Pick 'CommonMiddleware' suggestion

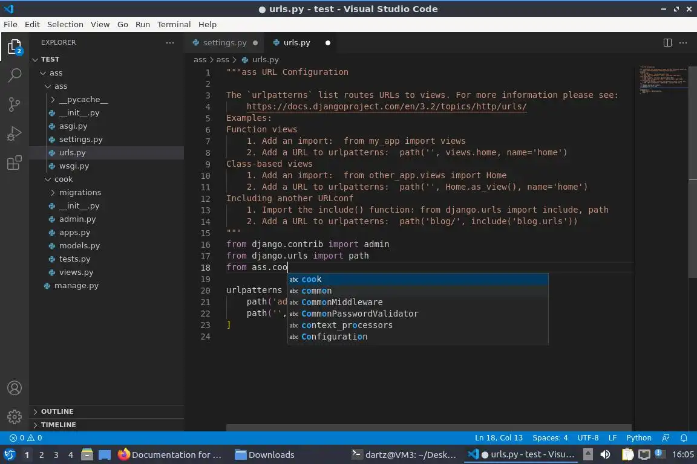tap(418, 302)
